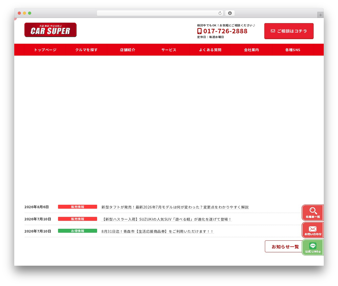Minimize the window with the yellow button

(25, 13)
